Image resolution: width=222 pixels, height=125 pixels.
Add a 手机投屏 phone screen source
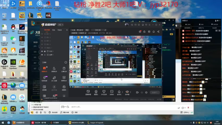[x=104, y=92]
